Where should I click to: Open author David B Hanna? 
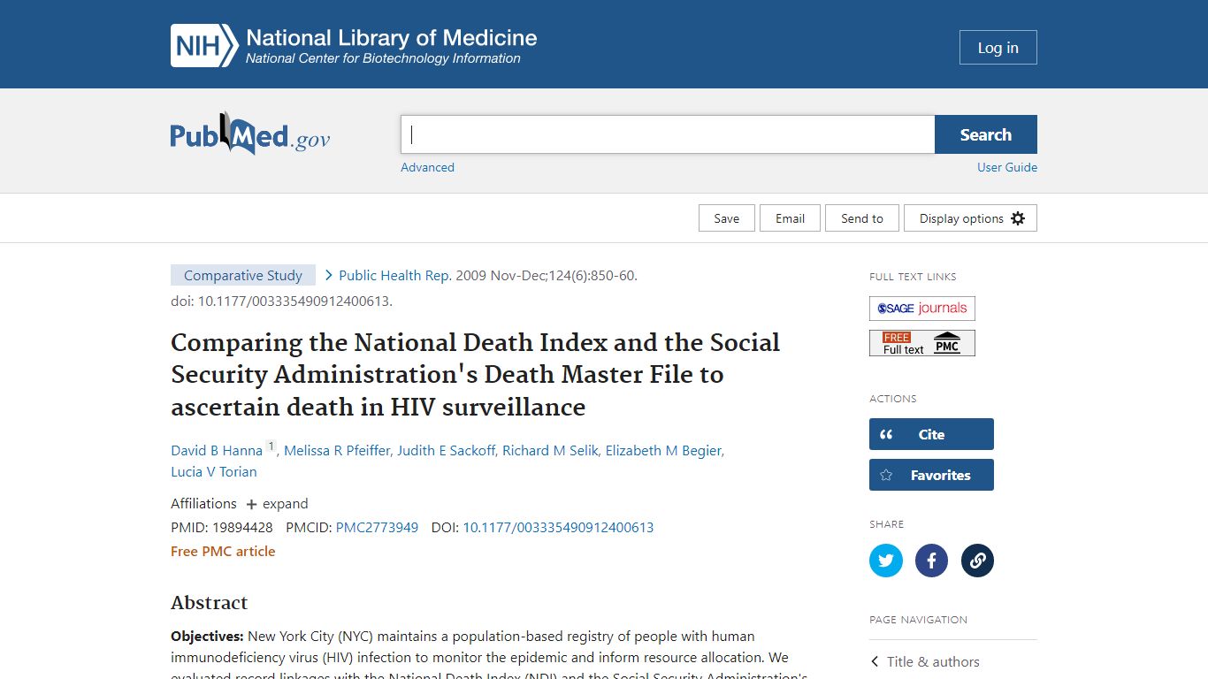(217, 450)
